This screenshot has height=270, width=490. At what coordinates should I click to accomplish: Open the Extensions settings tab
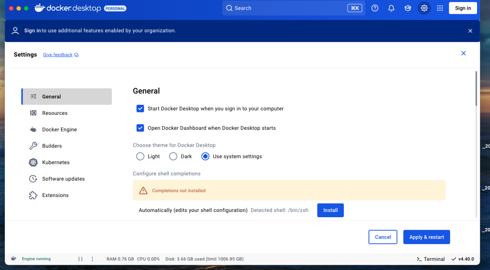(67, 195)
